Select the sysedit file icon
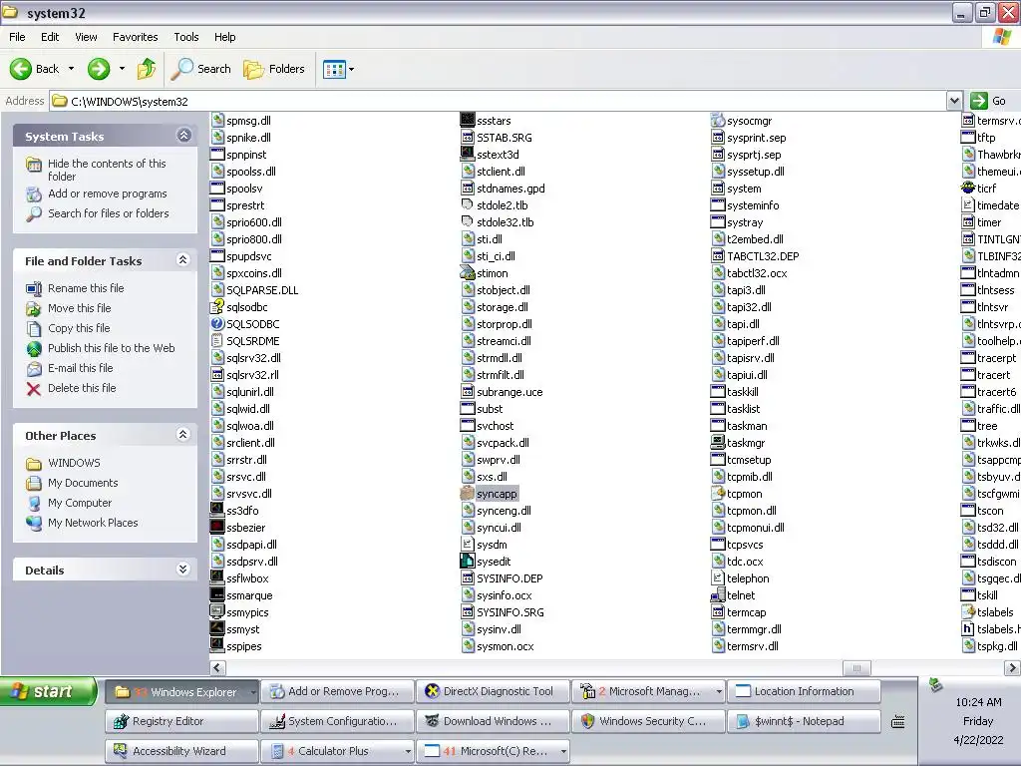 click(467, 562)
